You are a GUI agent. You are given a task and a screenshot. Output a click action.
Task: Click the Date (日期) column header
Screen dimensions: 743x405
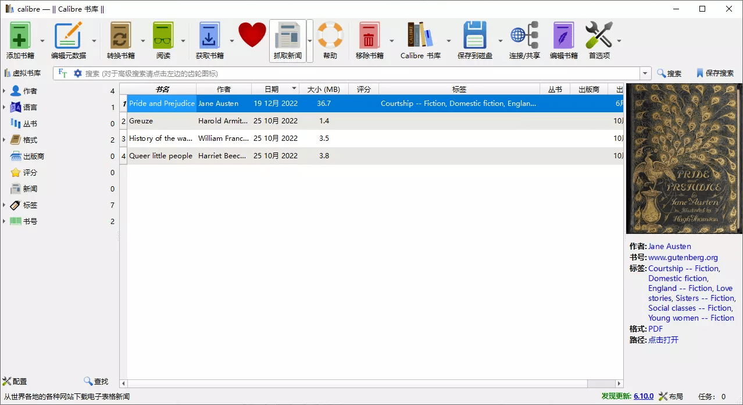click(x=272, y=89)
